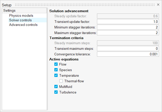Select Solver controls in settings tree
The image size is (162, 112).
point(20,20)
